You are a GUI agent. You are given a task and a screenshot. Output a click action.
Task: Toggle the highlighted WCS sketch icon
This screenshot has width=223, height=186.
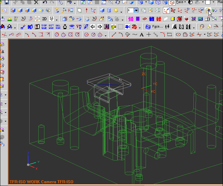[166, 11]
